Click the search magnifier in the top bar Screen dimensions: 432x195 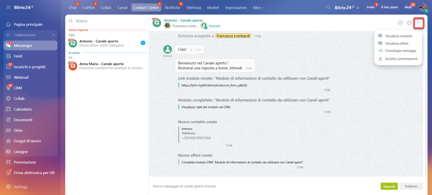coord(328,7)
